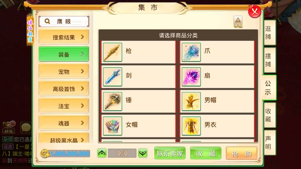Expand the 宠物 category arrow
The height and width of the screenshot is (169, 301).
coord(82,71)
